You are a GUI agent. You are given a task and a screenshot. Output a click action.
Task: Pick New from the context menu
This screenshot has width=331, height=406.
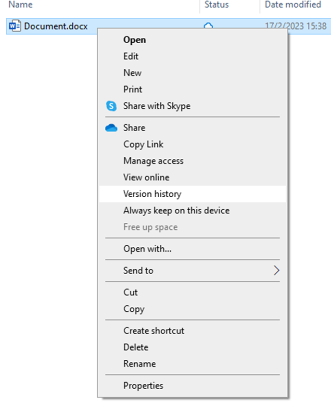click(x=132, y=73)
